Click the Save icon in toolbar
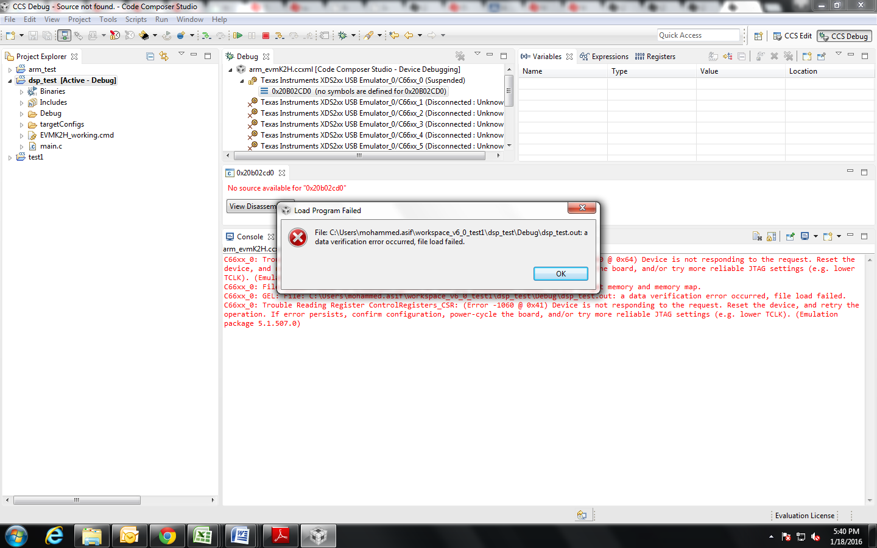The width and height of the screenshot is (877, 548). click(x=33, y=35)
